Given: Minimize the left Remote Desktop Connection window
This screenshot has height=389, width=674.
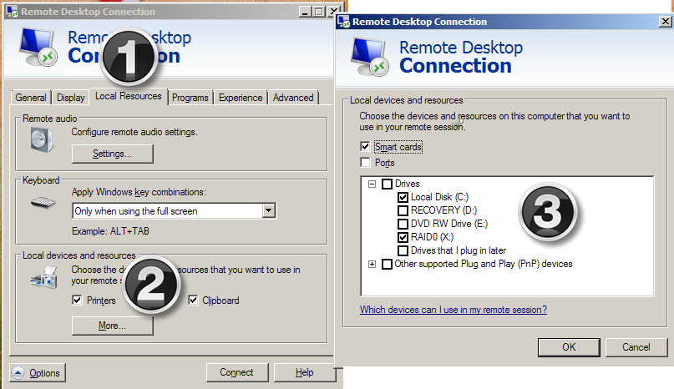Looking at the screenshot, I should pos(305,12).
